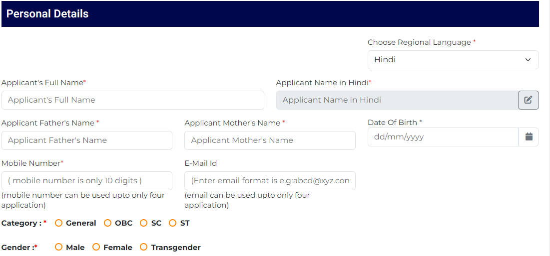The image size is (550, 256).
Task: Expand the Choose Regional Language dropdown
Action: pos(453,60)
